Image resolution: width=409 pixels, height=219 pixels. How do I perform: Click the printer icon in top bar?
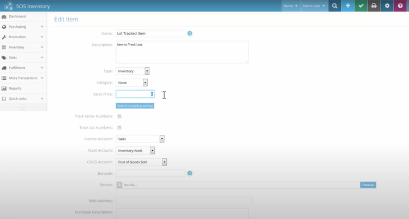click(374, 5)
